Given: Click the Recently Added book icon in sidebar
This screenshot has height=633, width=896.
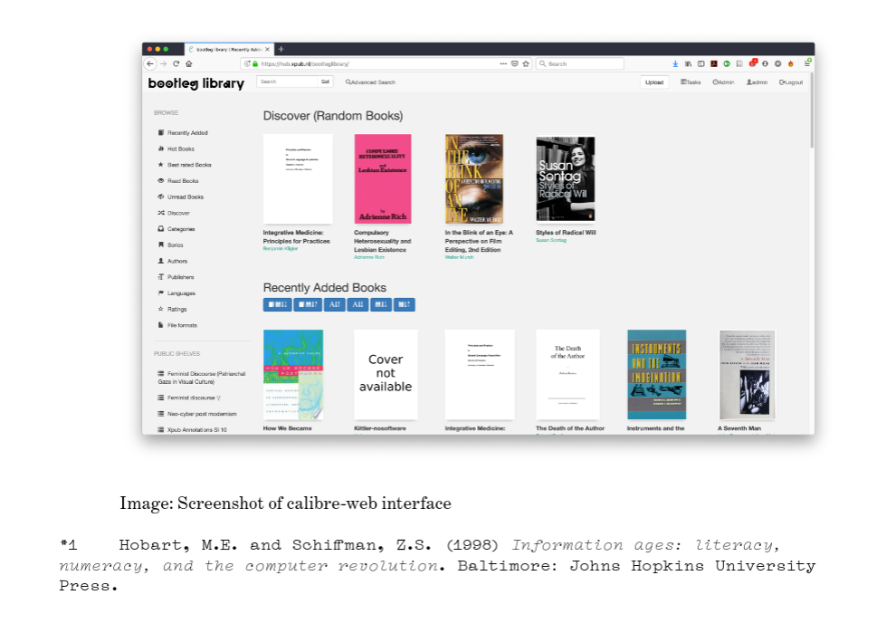Looking at the screenshot, I should pos(161,133).
